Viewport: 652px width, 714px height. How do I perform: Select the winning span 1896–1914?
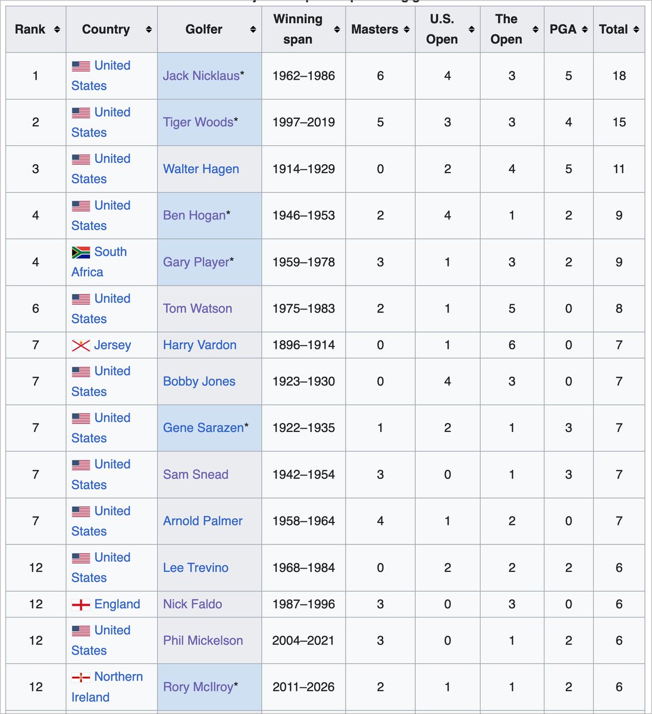[303, 345]
